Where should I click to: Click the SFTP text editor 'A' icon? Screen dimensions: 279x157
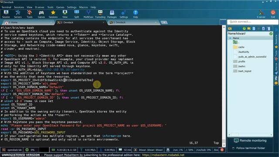point(263,28)
